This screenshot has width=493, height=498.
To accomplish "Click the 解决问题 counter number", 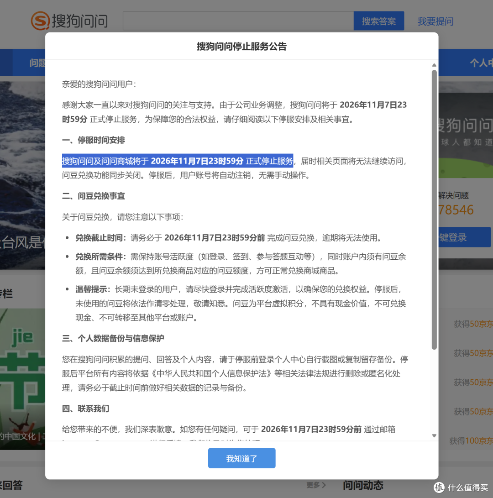I will pos(456,210).
